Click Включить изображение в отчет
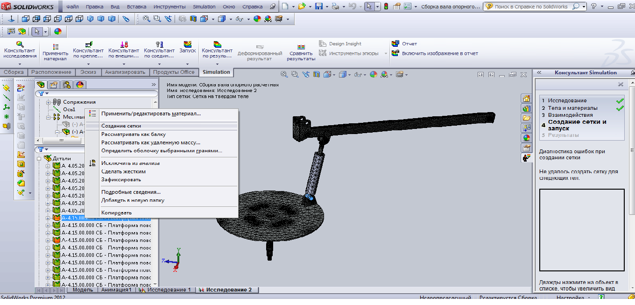 [435, 53]
